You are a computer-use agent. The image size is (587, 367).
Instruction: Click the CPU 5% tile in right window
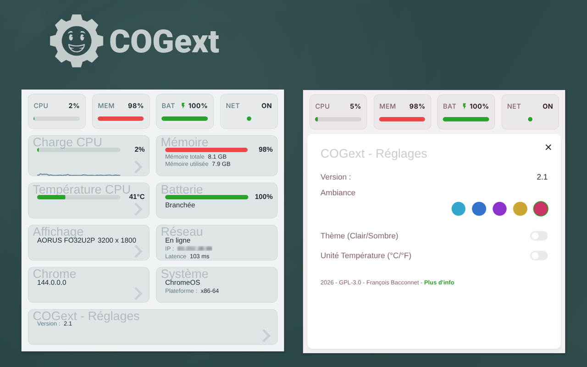338,112
